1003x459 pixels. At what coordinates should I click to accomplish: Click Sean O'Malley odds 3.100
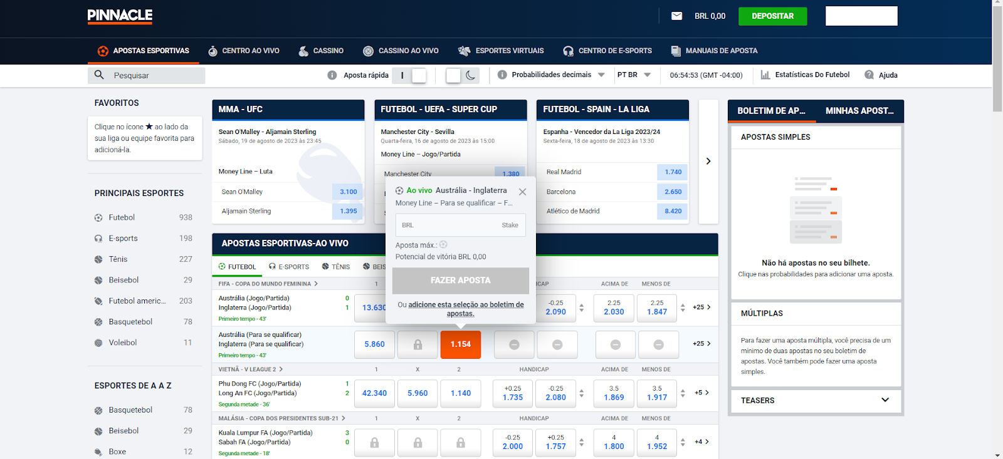[348, 192]
